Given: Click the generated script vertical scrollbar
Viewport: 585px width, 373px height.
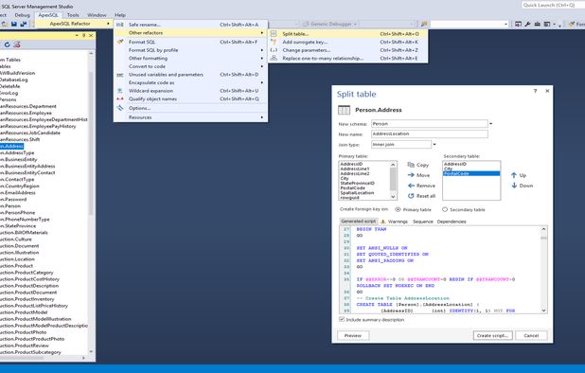Looking at the screenshot, I should coord(543,269).
